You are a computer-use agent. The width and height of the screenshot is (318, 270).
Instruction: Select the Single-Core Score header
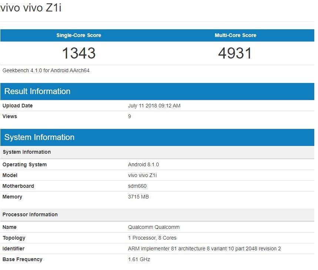pyautogui.click(x=79, y=35)
